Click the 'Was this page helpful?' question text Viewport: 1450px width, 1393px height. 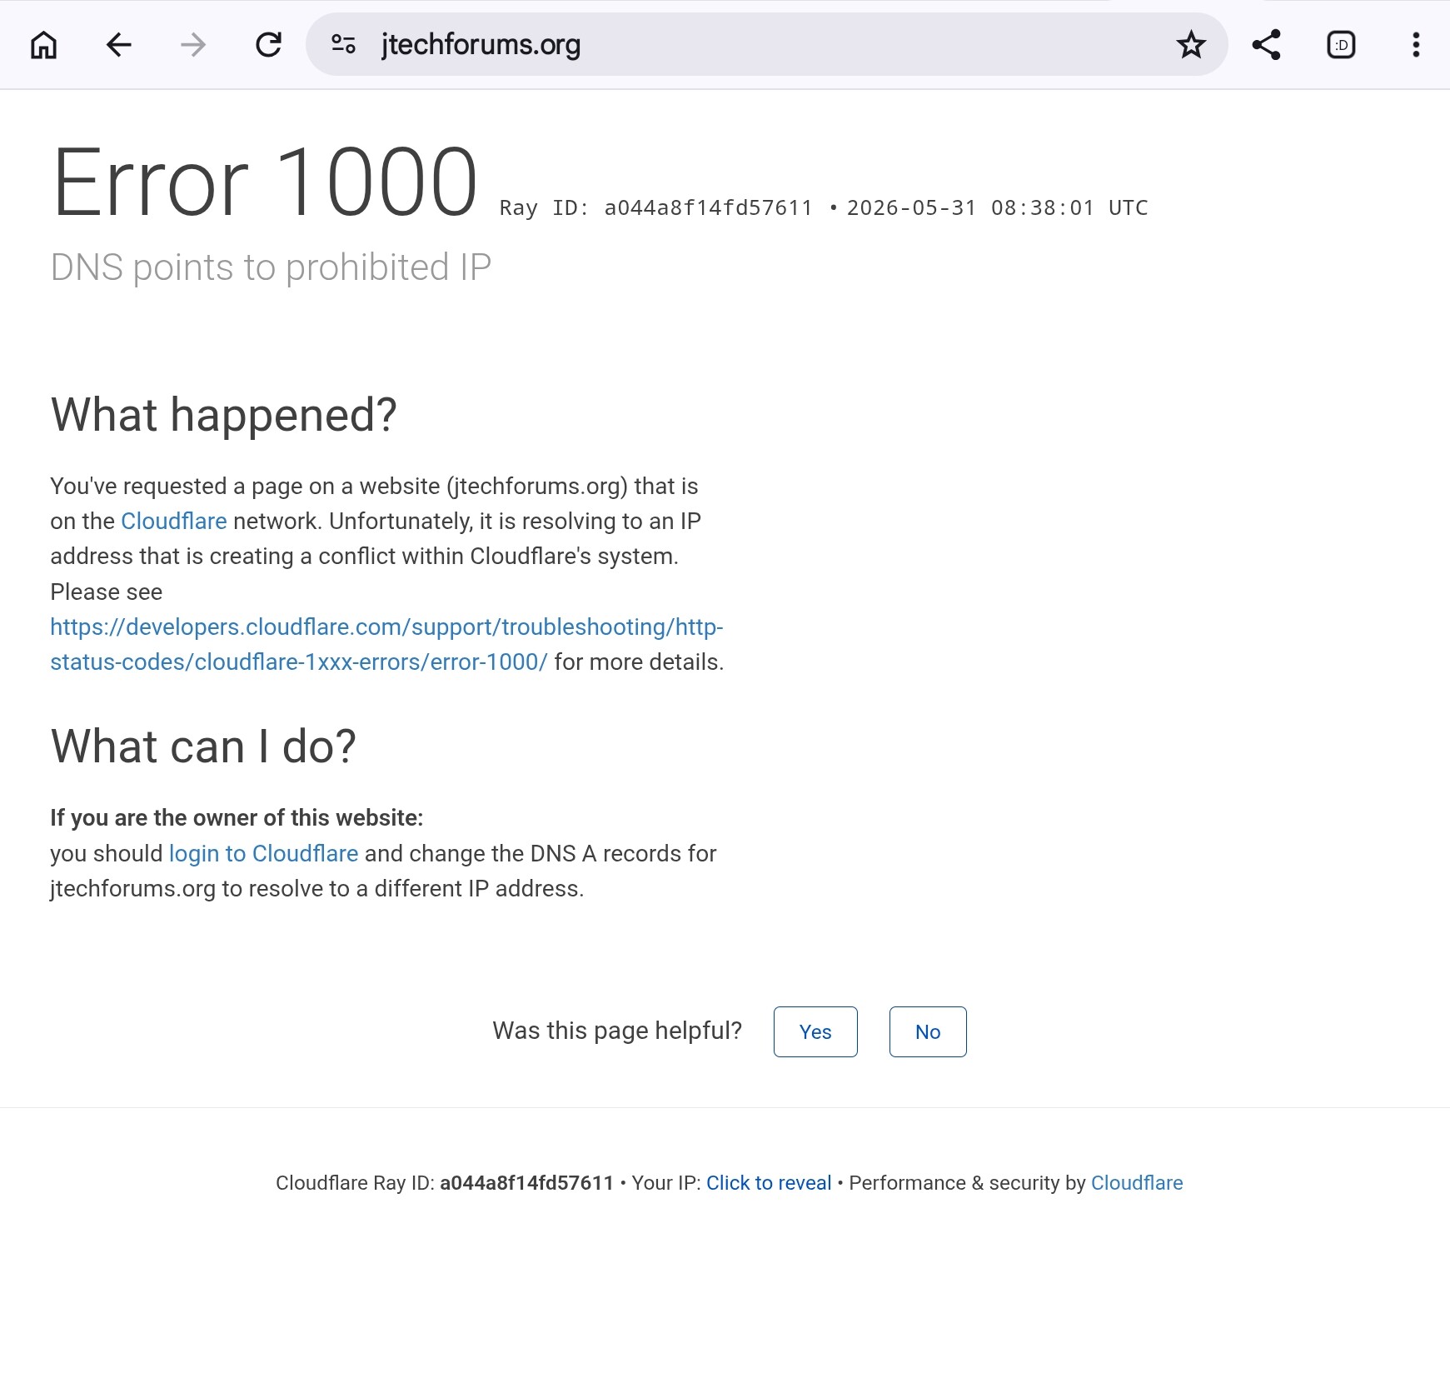617,1031
